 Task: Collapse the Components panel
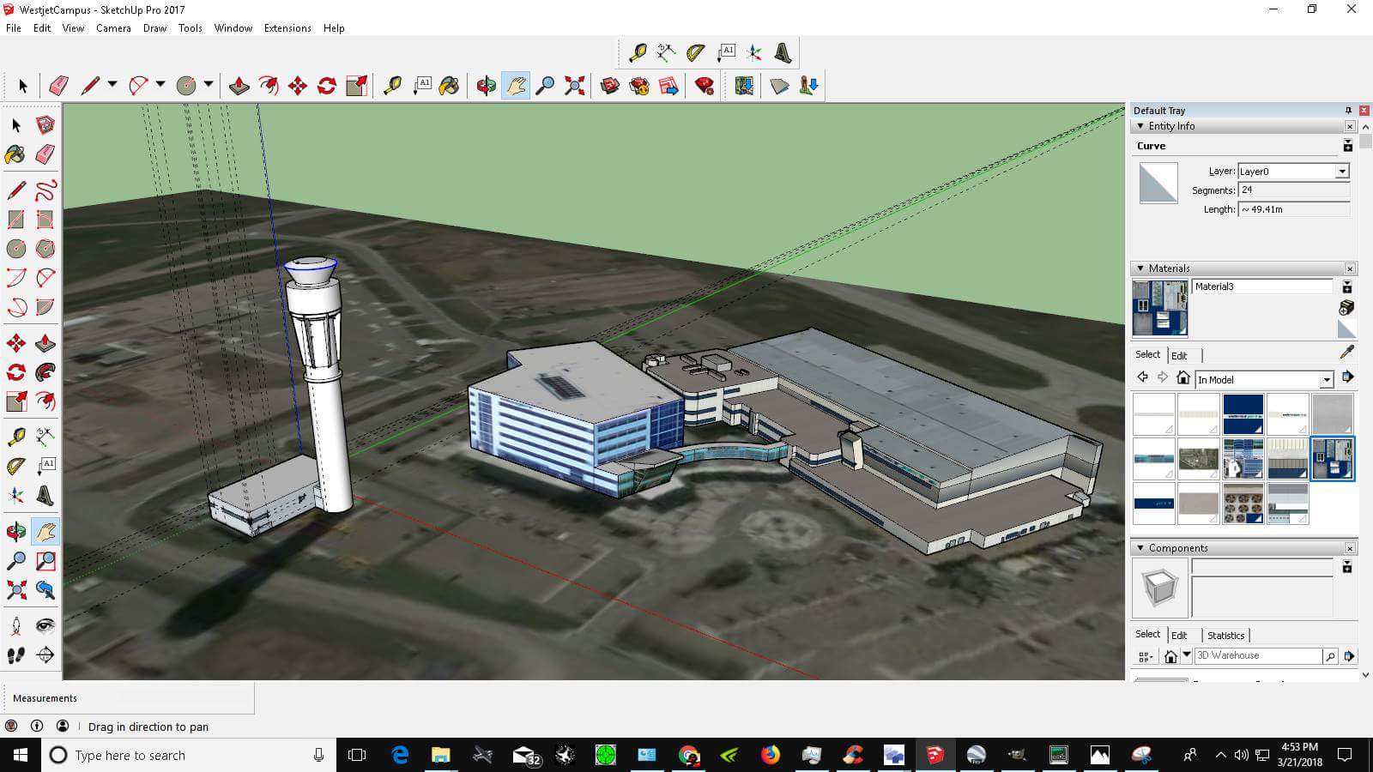(1140, 547)
